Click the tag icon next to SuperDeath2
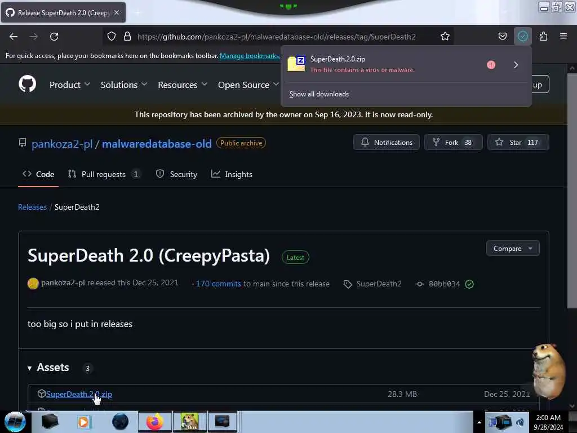 click(x=347, y=284)
